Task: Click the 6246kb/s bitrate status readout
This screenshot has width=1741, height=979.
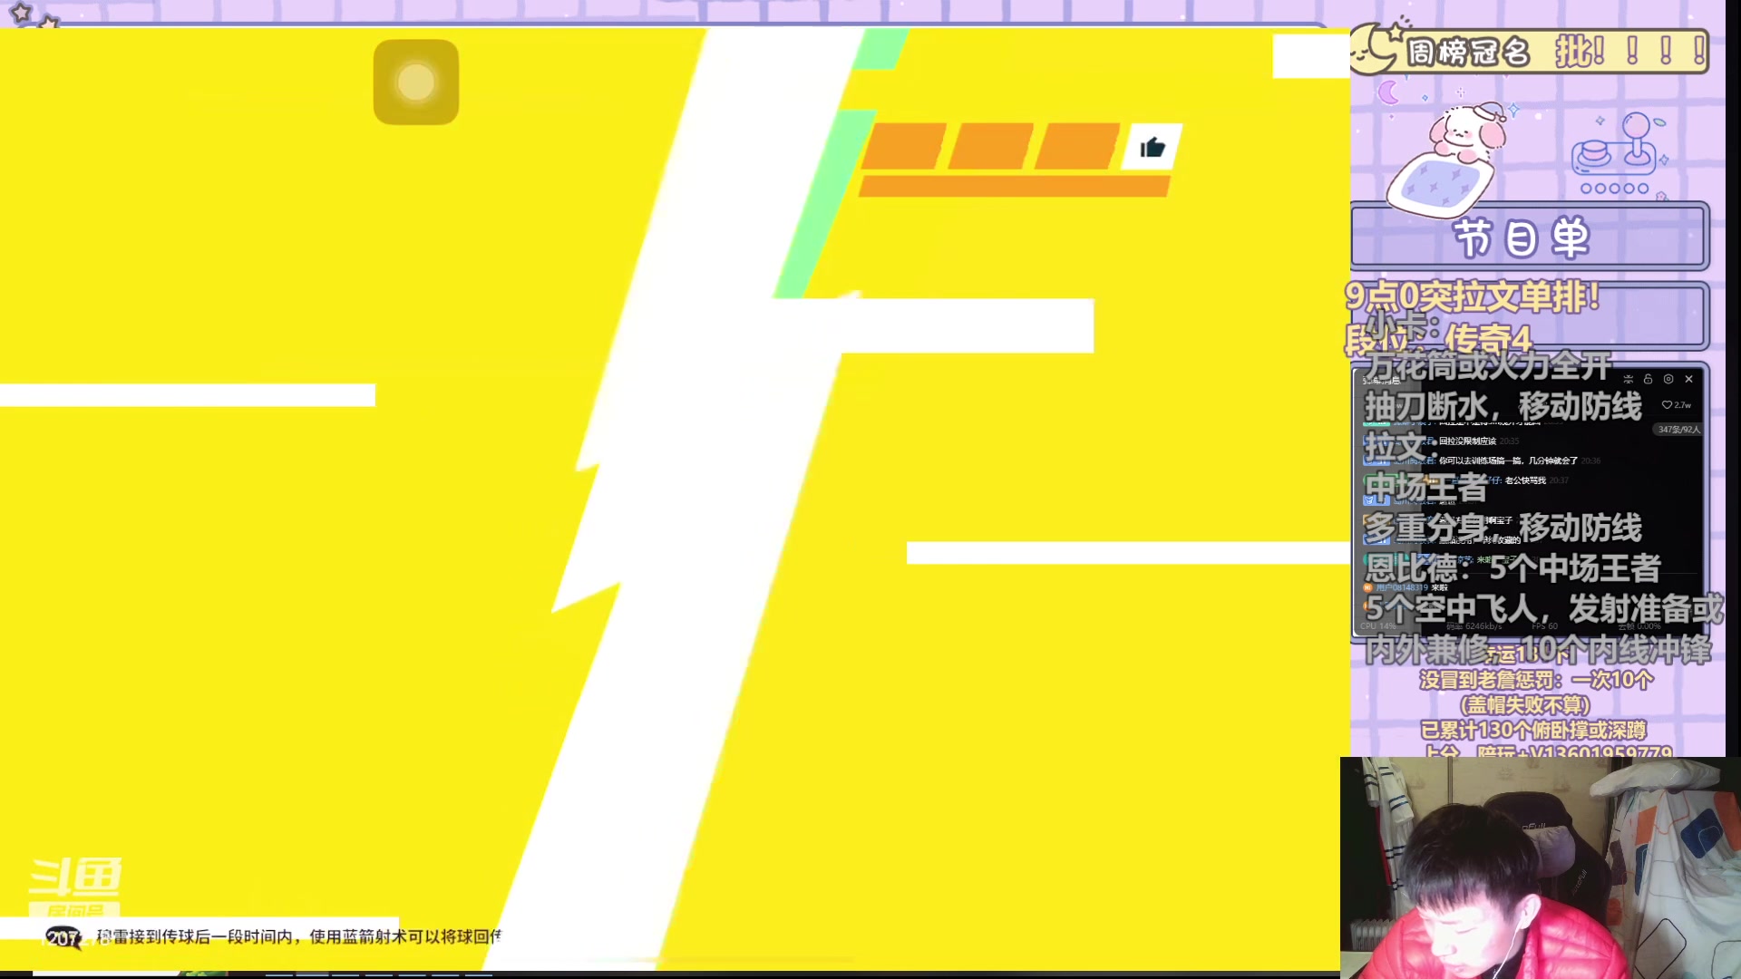Action: (1474, 626)
